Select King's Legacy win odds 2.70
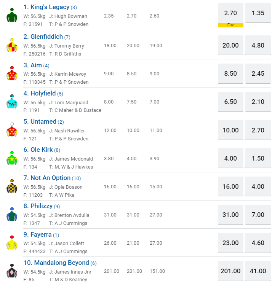This screenshot has width=272, height=285. click(230, 13)
